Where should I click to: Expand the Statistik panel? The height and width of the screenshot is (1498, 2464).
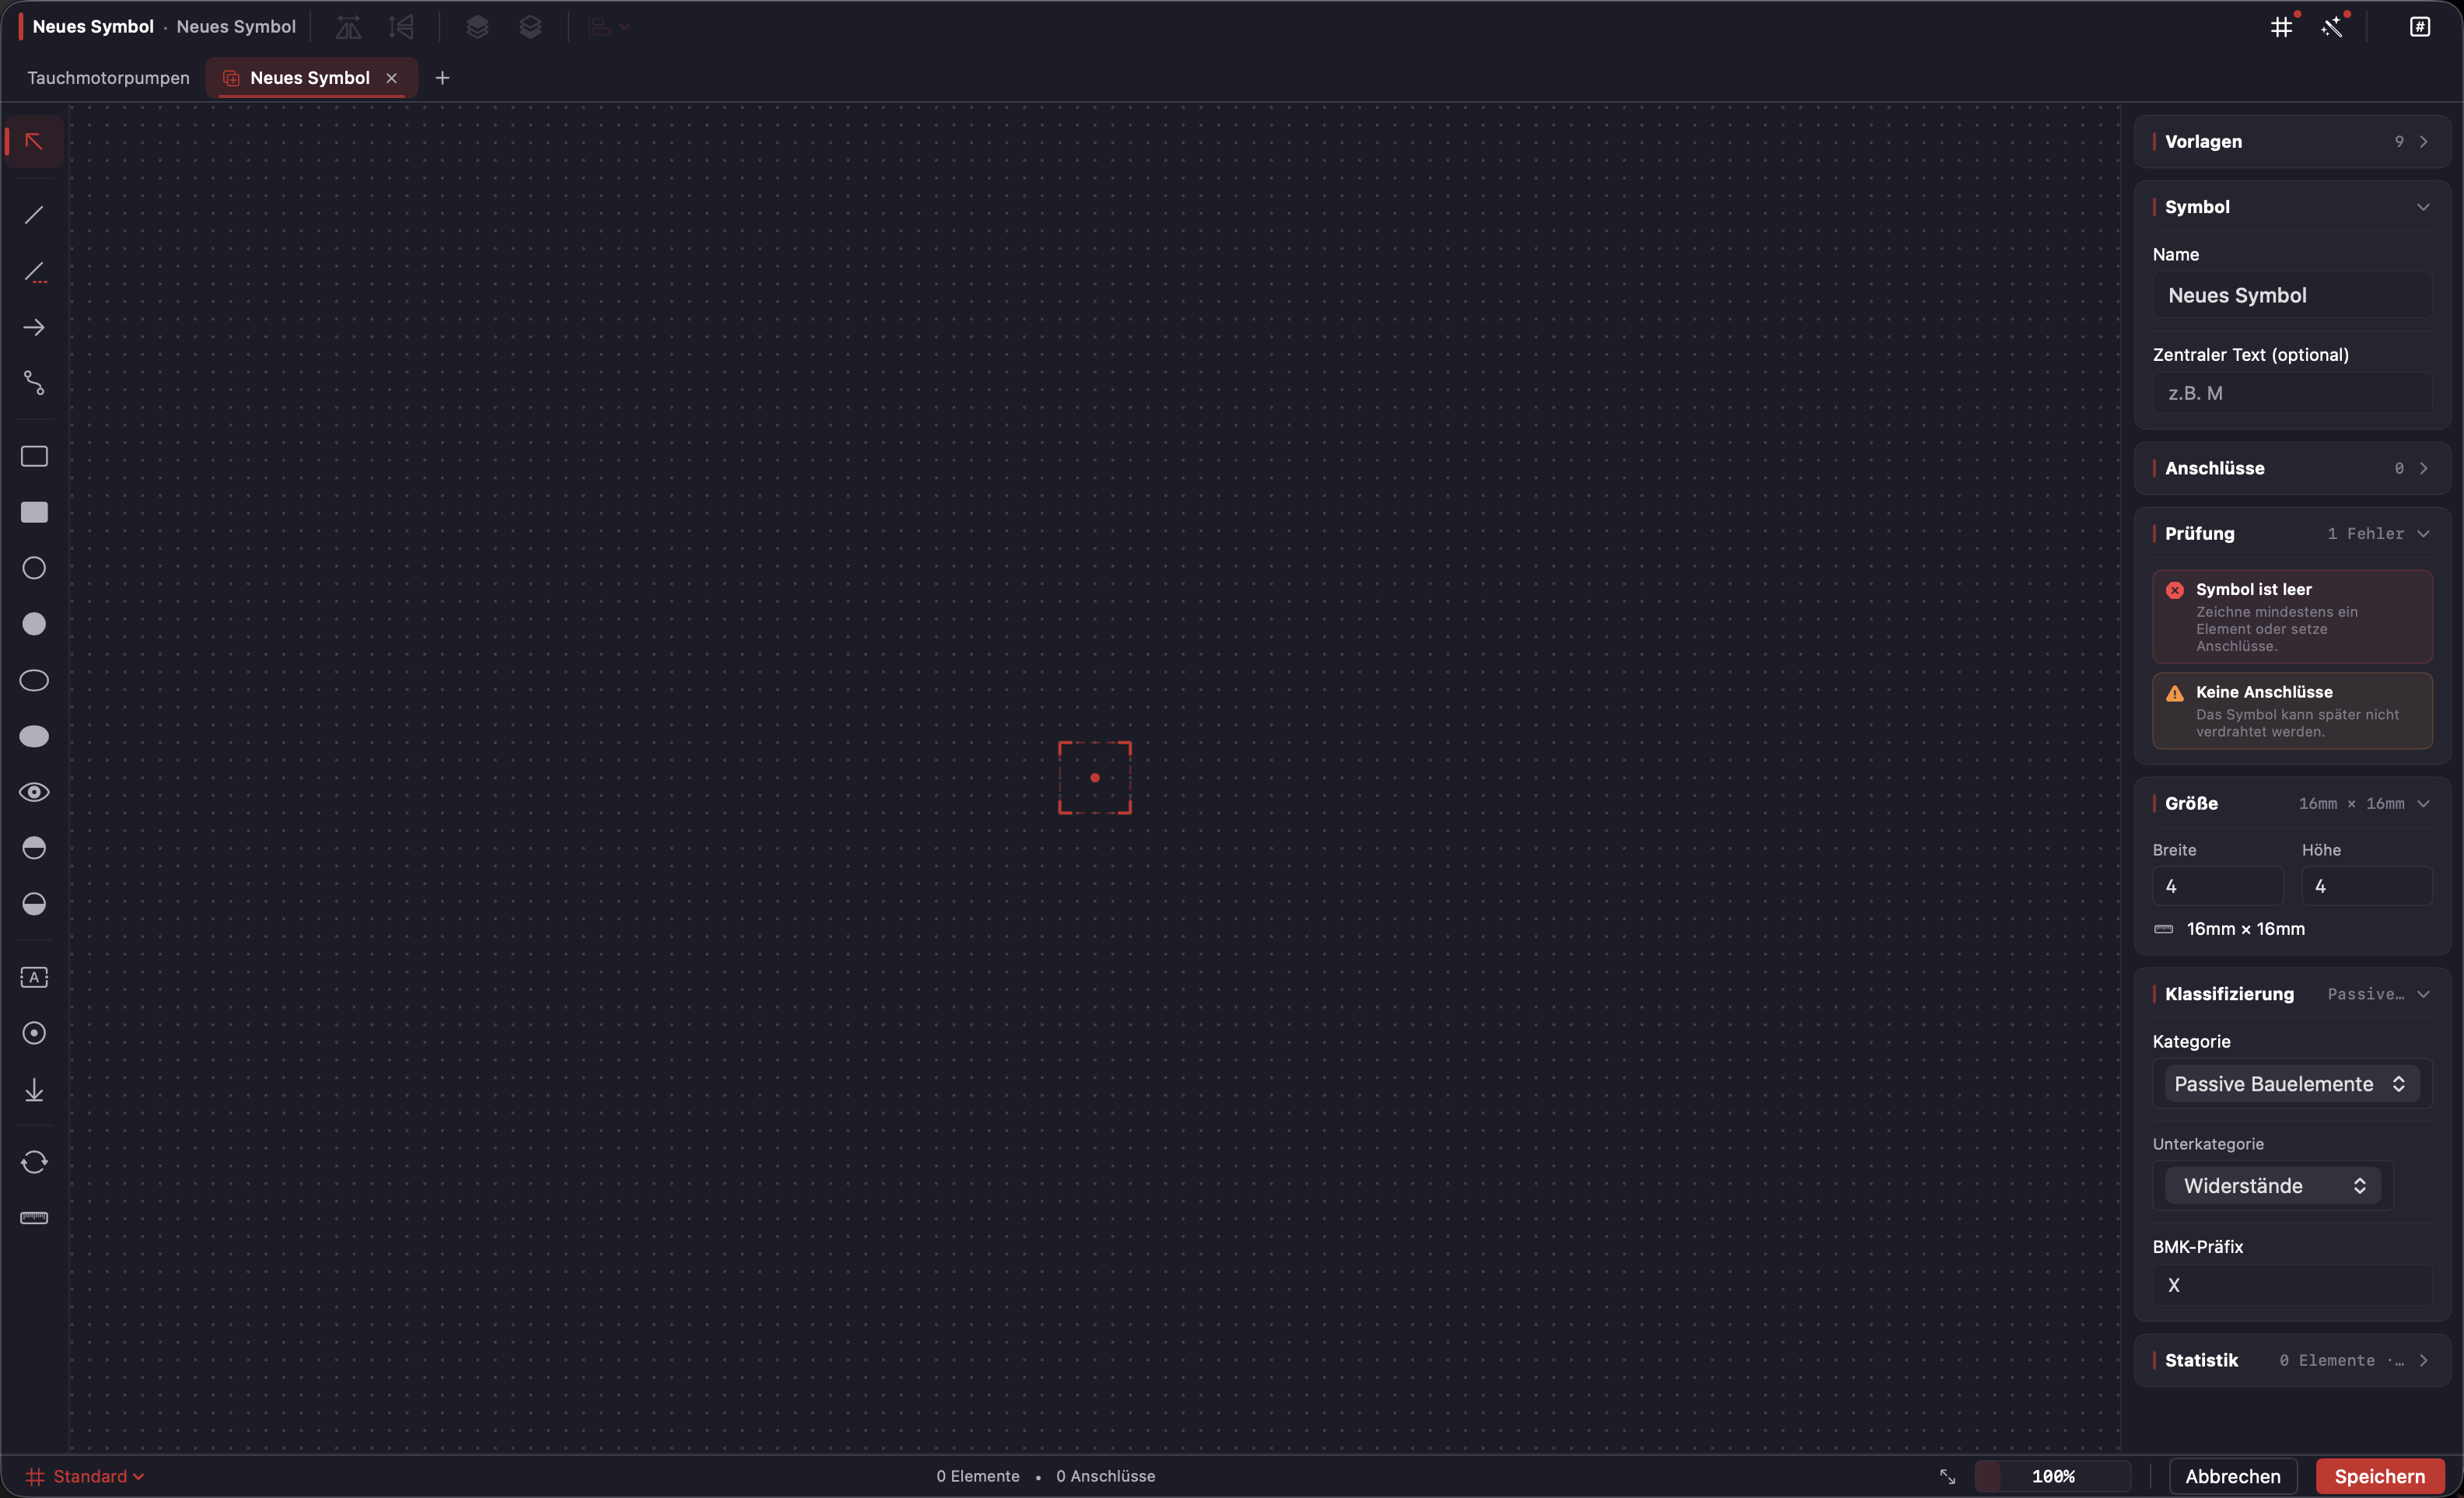coord(2292,1360)
